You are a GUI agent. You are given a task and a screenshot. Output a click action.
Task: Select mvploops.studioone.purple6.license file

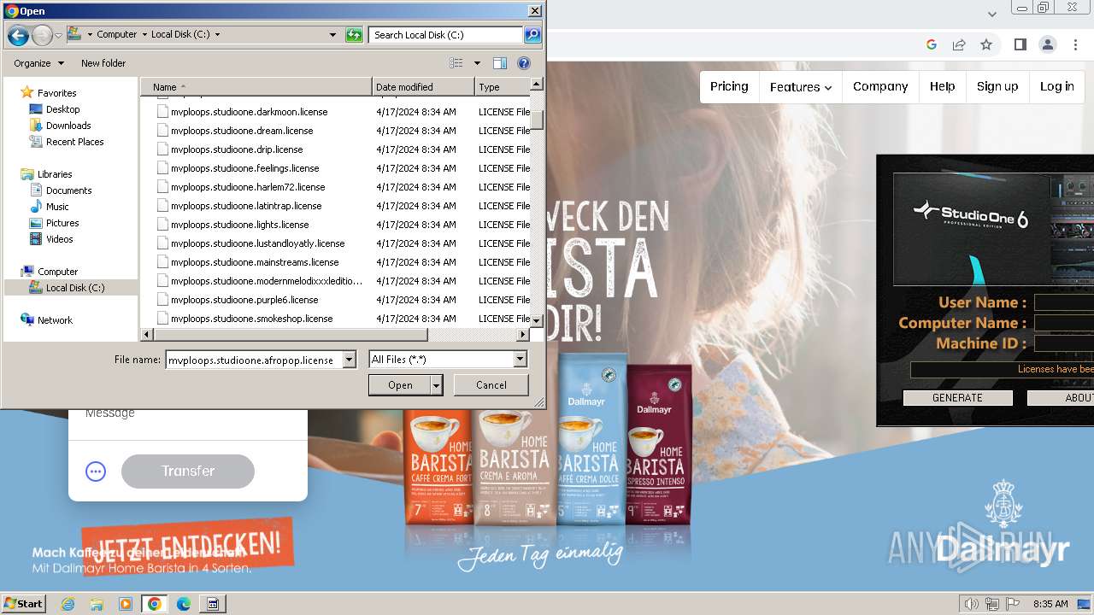(x=244, y=300)
